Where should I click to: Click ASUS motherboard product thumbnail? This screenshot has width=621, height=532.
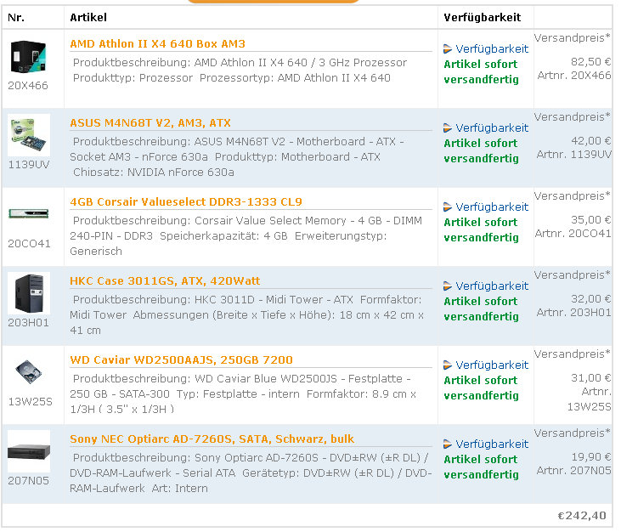29,135
